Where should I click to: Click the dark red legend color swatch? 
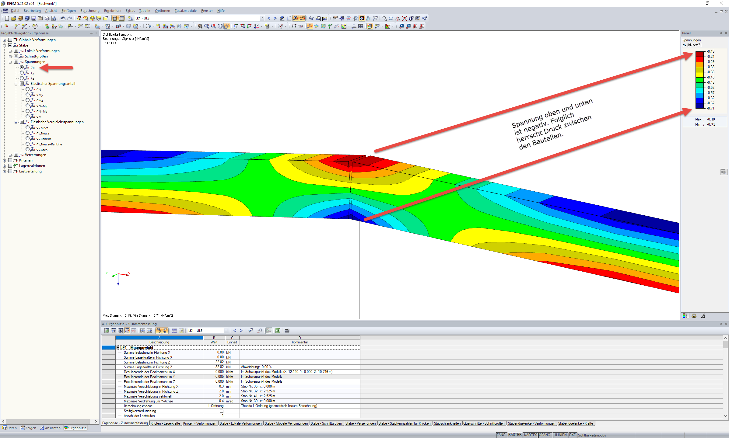click(699, 54)
